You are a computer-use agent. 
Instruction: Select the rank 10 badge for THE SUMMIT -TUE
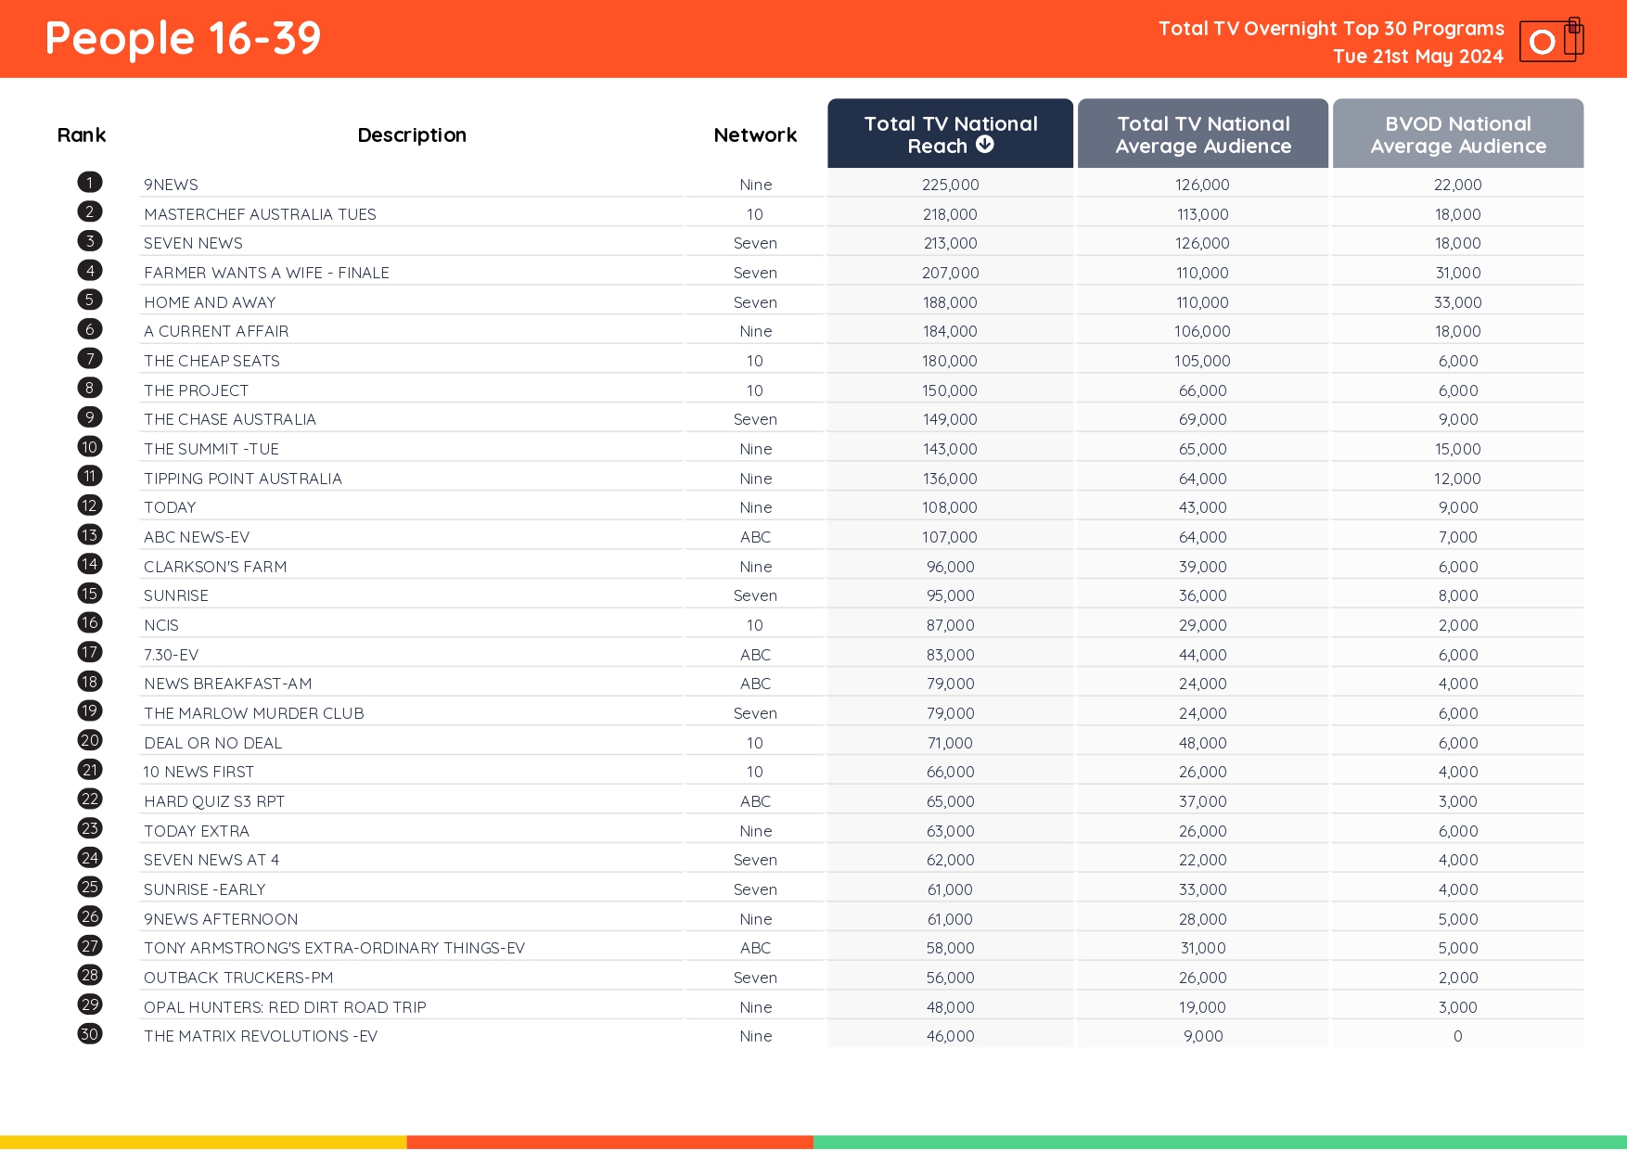pos(89,446)
